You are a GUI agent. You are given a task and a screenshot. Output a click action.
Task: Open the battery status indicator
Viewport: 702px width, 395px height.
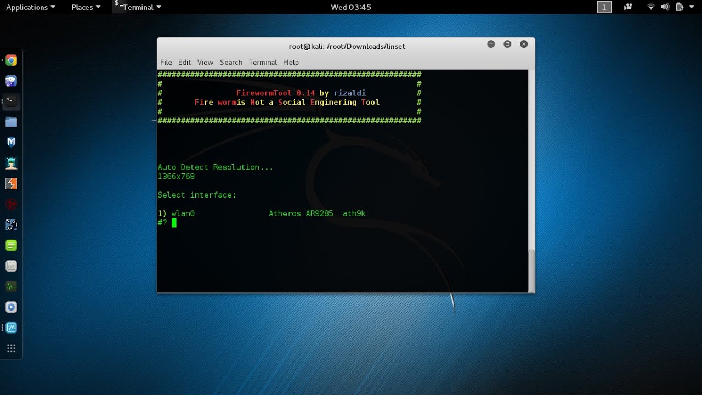click(679, 7)
